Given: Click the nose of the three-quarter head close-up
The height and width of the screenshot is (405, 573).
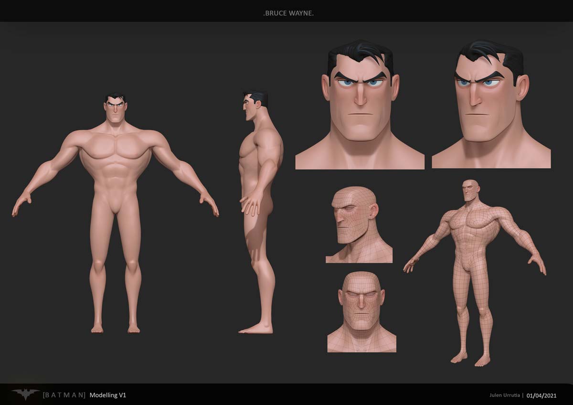Looking at the screenshot, I should [x=475, y=99].
